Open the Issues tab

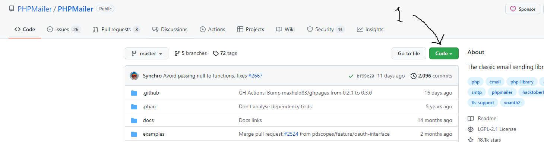click(64, 29)
